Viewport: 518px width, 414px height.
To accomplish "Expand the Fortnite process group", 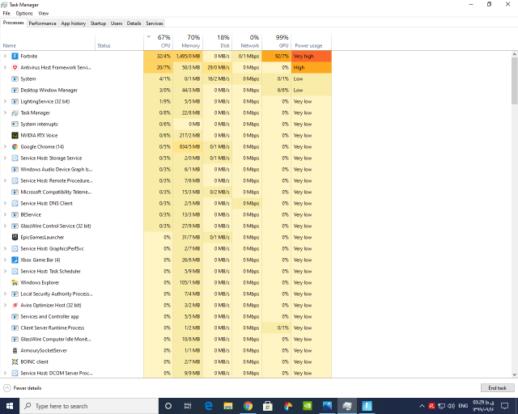I will (5, 56).
